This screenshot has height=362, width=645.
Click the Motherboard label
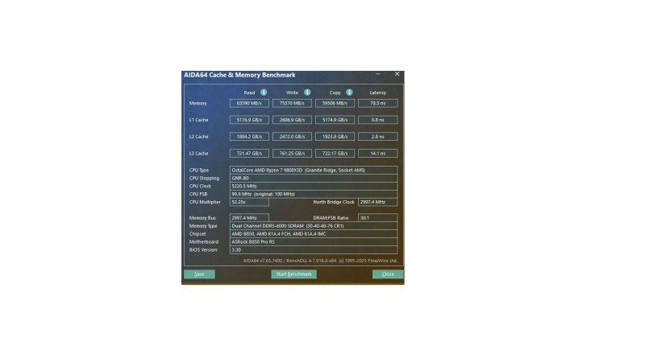point(204,242)
